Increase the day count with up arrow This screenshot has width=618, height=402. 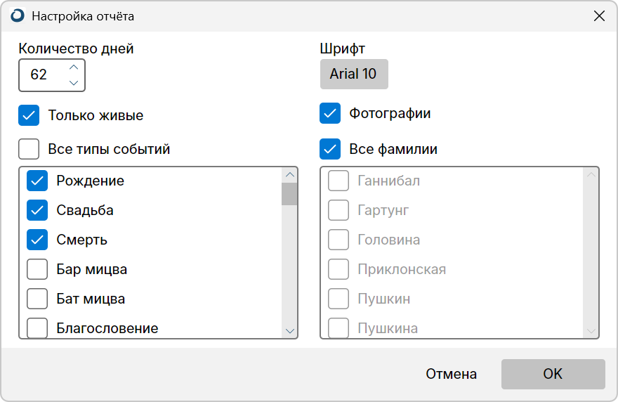coord(74,67)
